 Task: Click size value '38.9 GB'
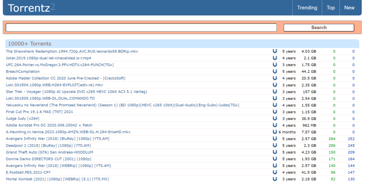(x=309, y=119)
